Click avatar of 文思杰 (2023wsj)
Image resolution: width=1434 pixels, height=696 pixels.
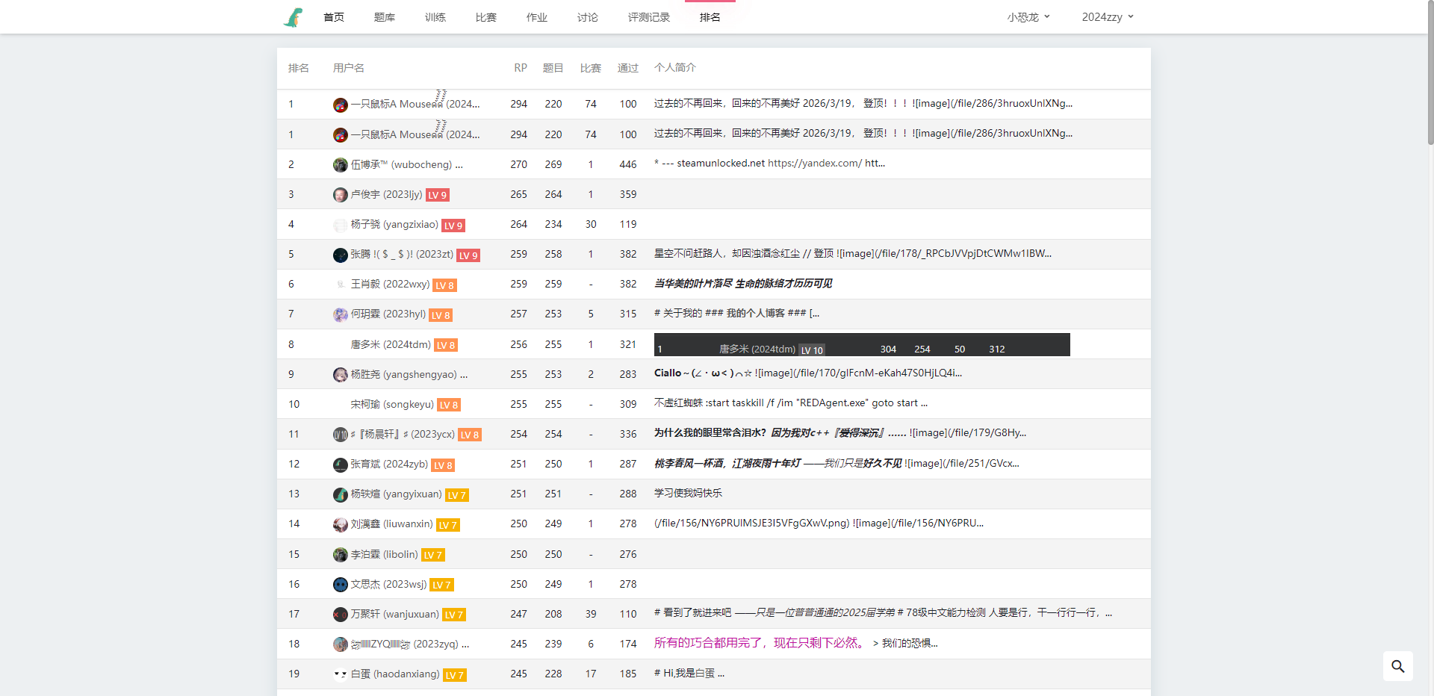pos(340,585)
